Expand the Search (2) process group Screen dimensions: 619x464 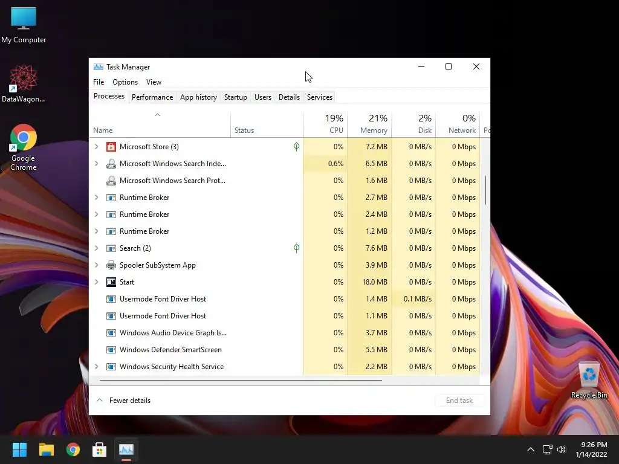point(96,248)
